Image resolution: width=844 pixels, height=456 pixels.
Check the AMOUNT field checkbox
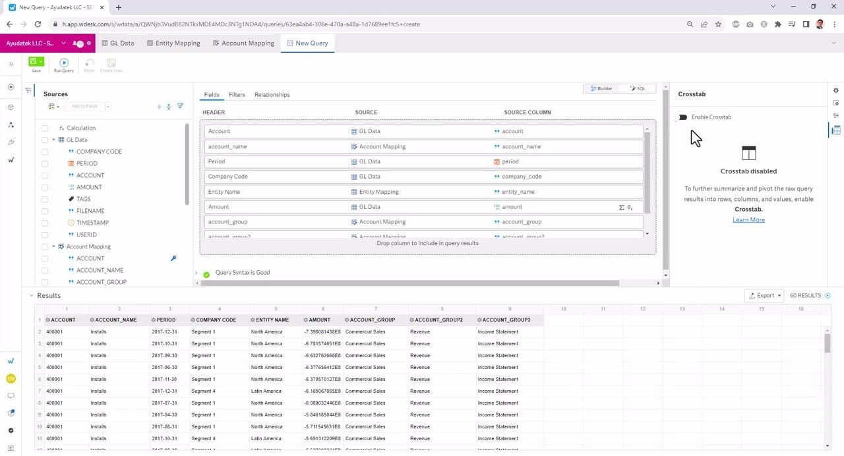coord(45,187)
